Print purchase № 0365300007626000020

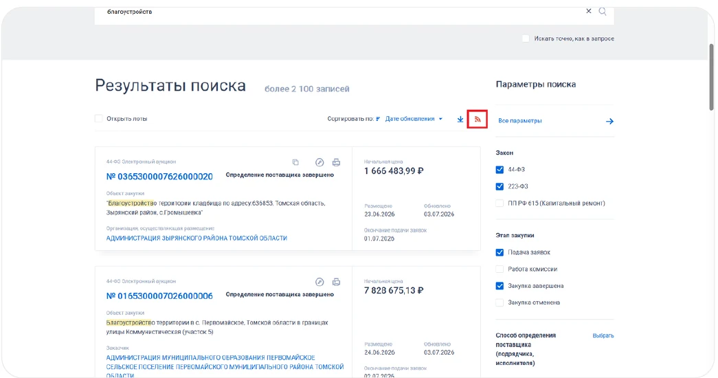point(336,162)
